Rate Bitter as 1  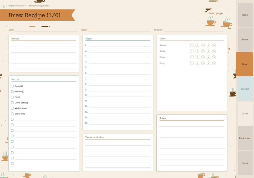click(x=192, y=57)
